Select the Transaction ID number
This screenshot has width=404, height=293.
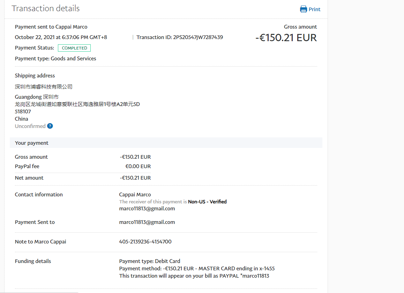(x=198, y=37)
